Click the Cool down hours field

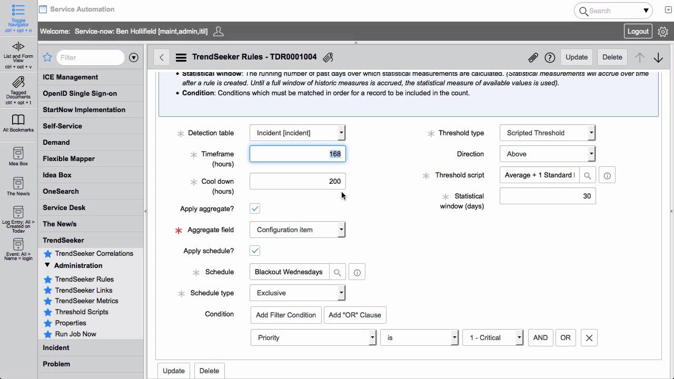click(298, 181)
